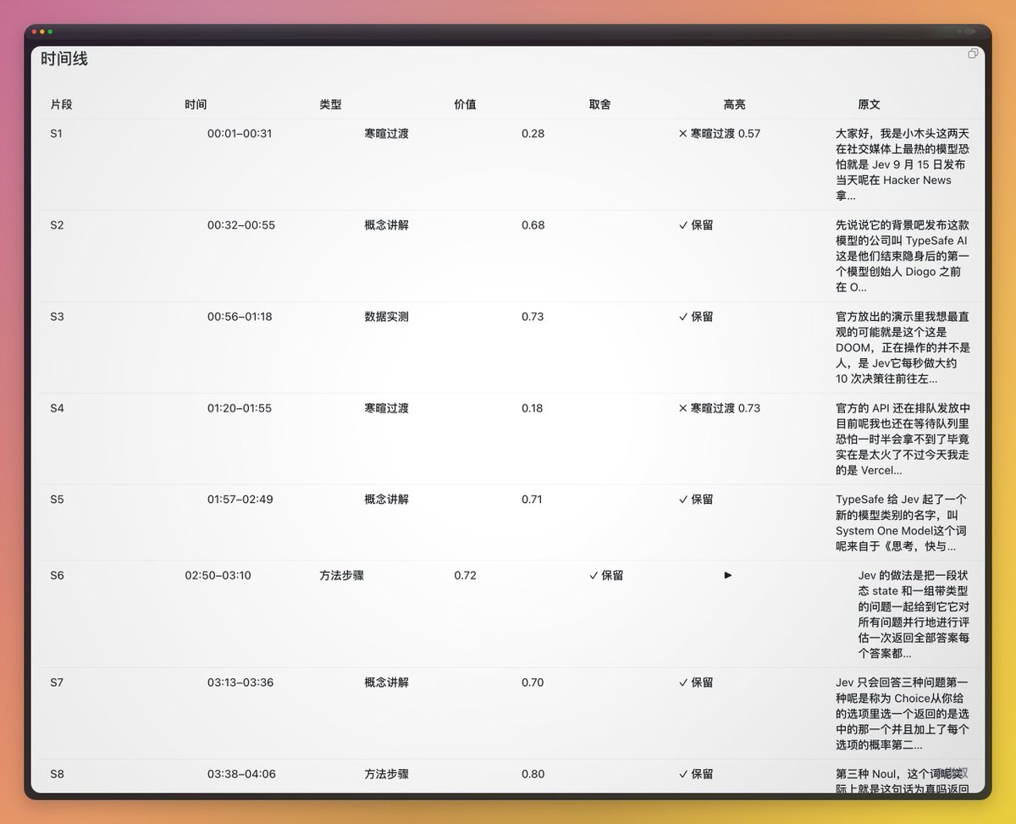The image size is (1016, 824).
Task: Click the time range 00:56–01:18
Action: click(x=240, y=317)
